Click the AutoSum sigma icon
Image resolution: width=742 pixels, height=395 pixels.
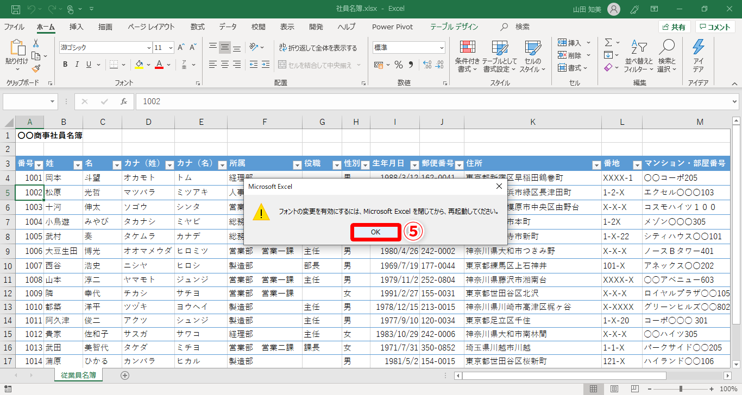pyautogui.click(x=608, y=42)
